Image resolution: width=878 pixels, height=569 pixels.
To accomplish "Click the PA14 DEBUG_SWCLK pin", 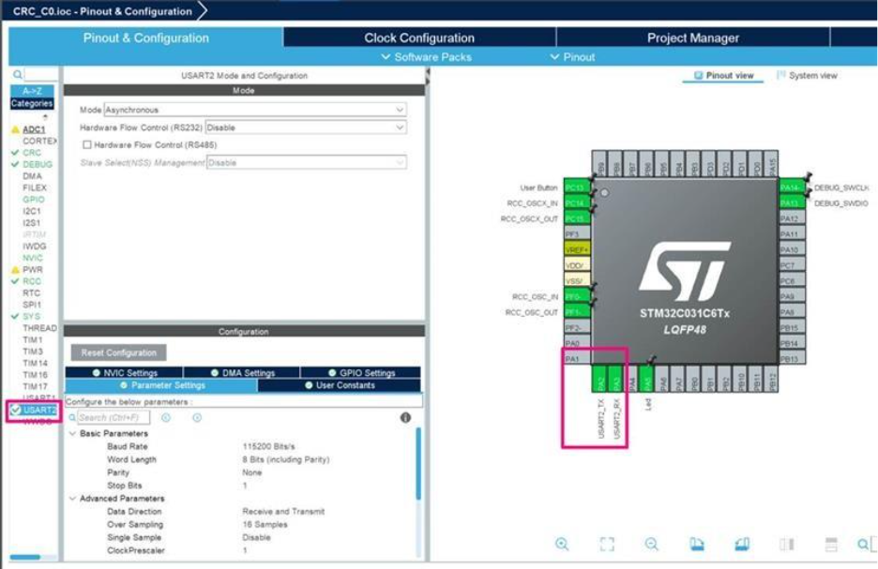I will point(792,187).
